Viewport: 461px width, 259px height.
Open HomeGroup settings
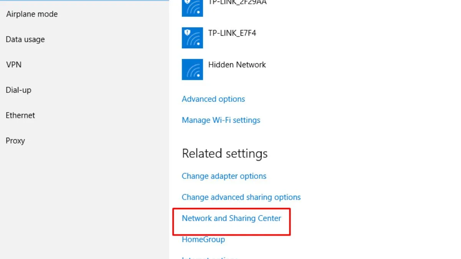(x=203, y=239)
